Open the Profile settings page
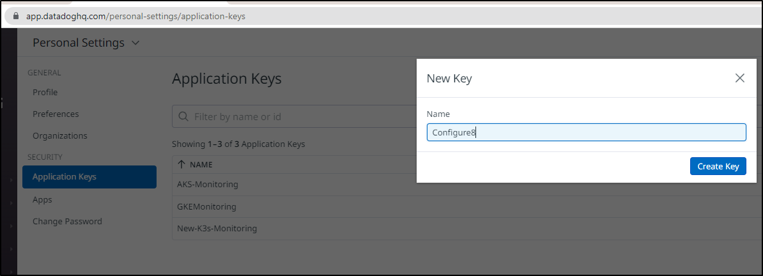 click(45, 92)
